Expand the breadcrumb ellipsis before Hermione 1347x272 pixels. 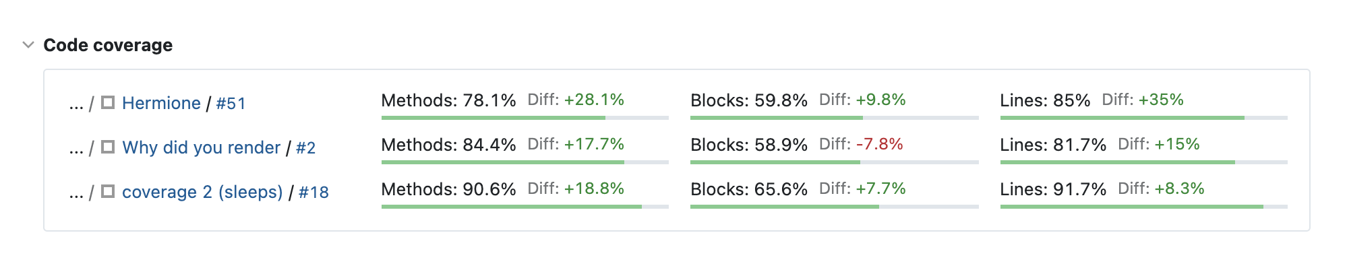(x=76, y=104)
